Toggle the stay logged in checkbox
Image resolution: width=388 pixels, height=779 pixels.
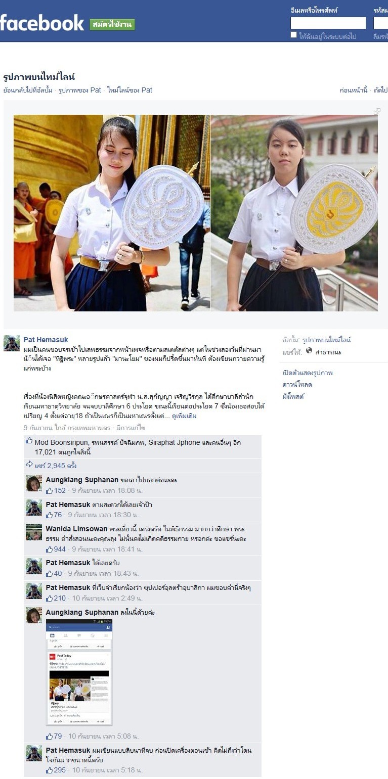click(294, 35)
